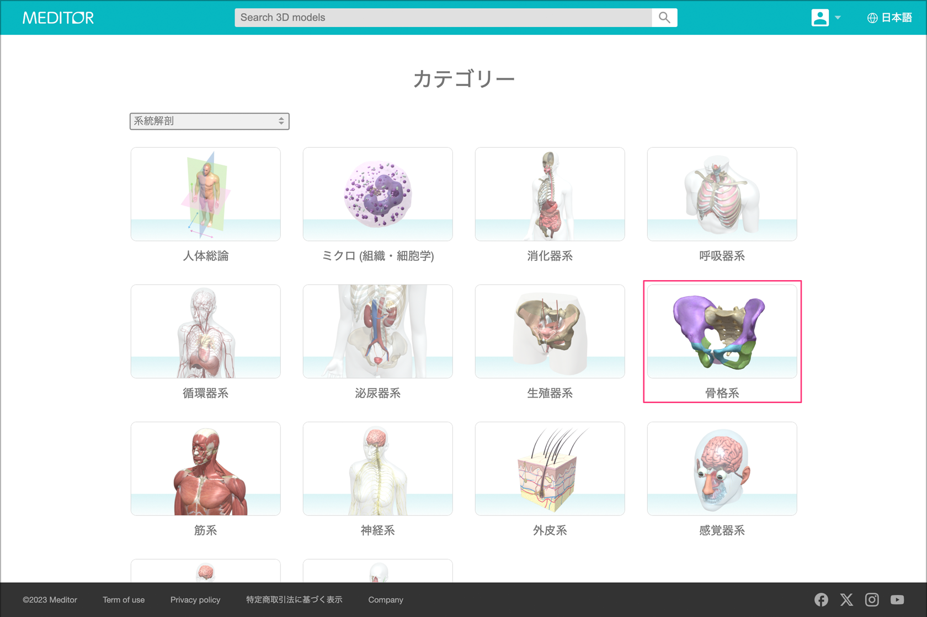Open the X social icon

tap(846, 599)
